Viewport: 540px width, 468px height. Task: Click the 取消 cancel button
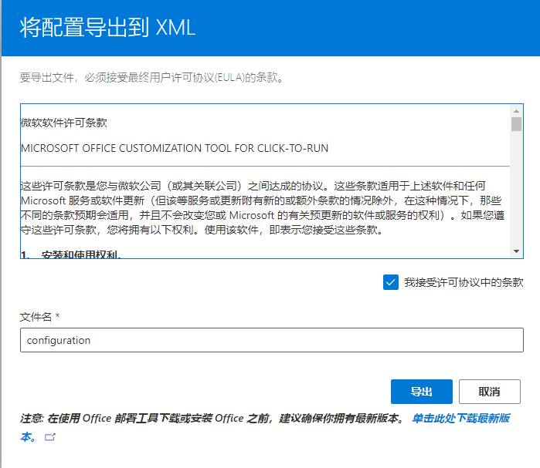pos(489,392)
